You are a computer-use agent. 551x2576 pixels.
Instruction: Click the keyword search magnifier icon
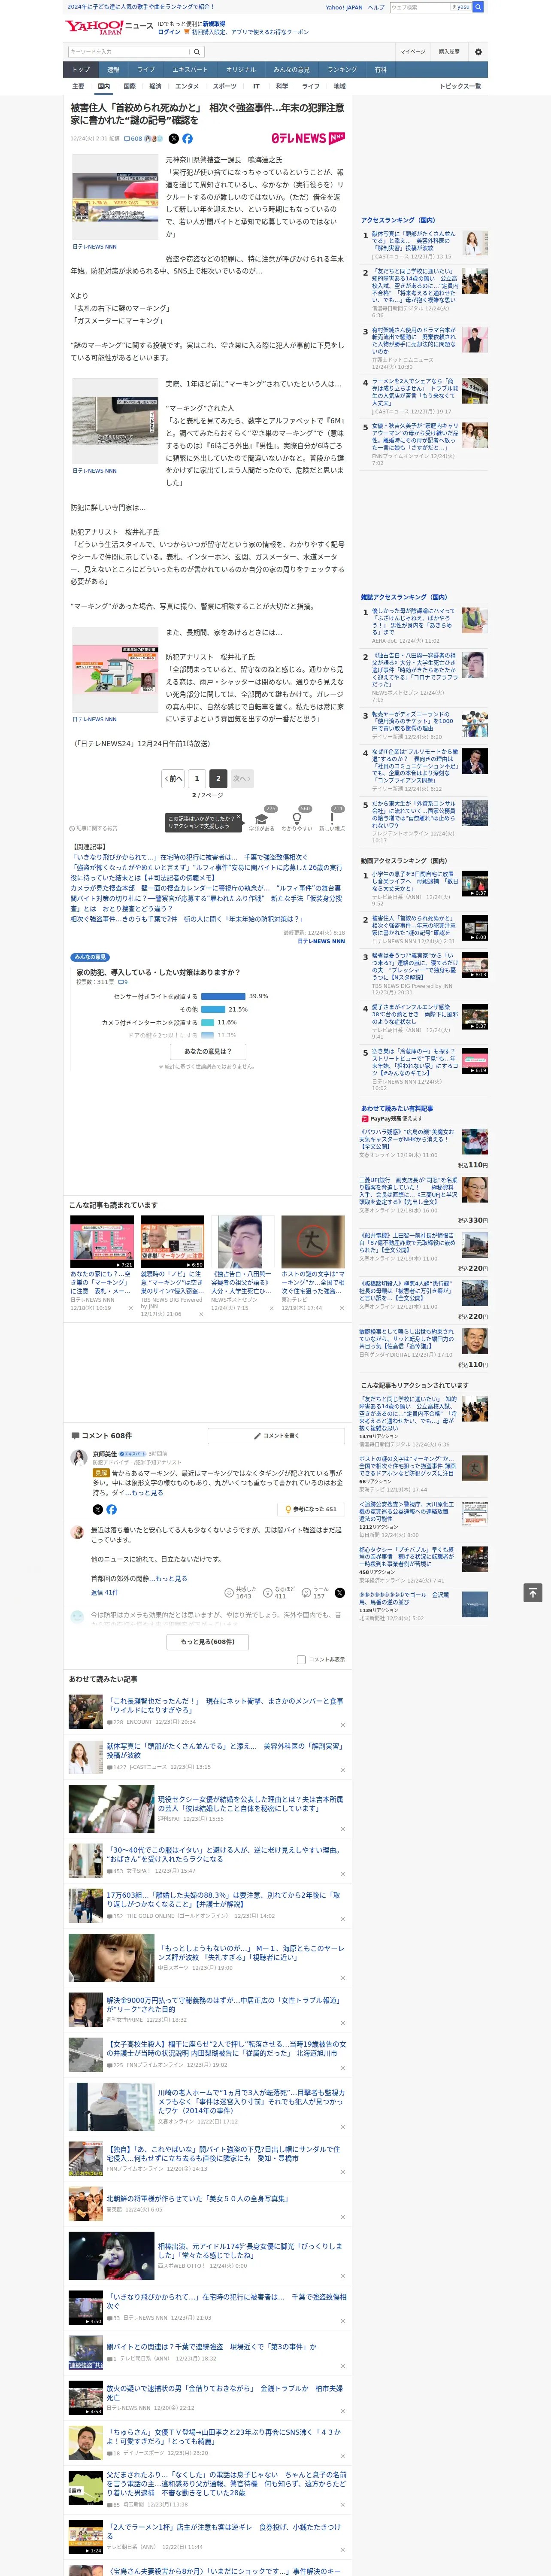(196, 51)
